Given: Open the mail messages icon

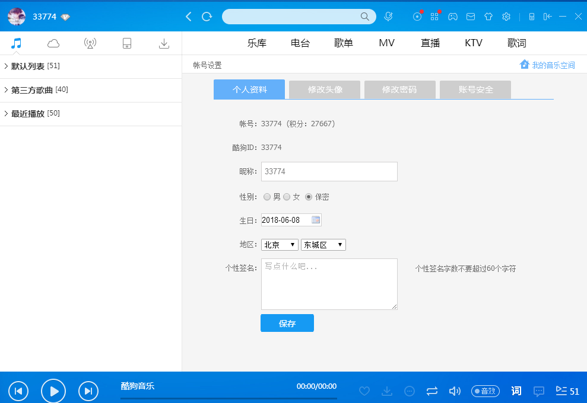Looking at the screenshot, I should point(471,17).
